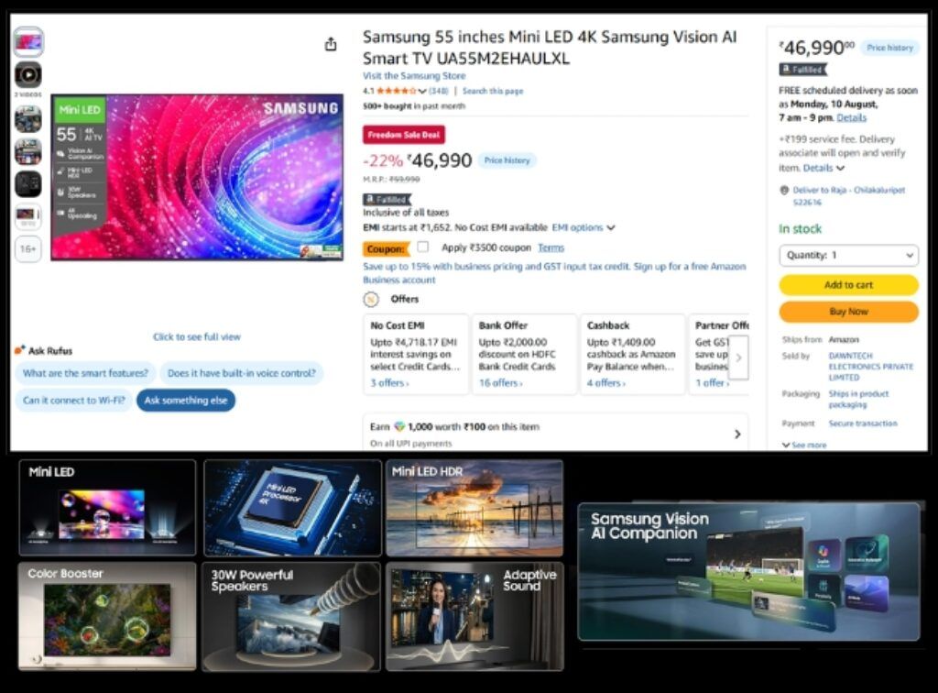The image size is (938, 693).
Task: Open the Mini LED HDR tile
Action: 474,508
